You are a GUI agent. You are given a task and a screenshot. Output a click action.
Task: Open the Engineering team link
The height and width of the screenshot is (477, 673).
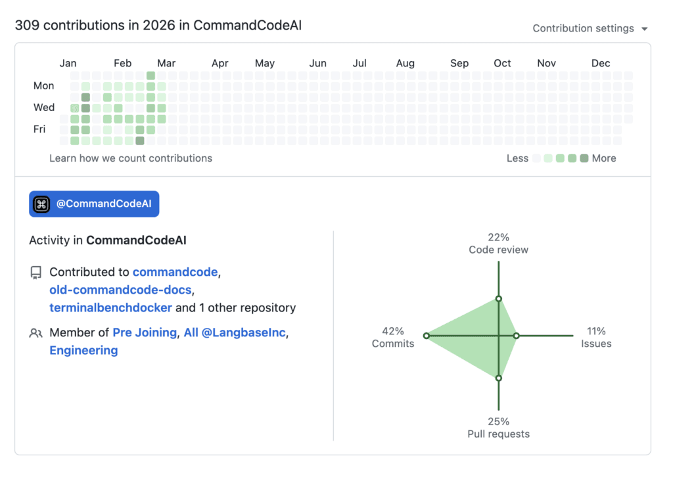click(83, 350)
